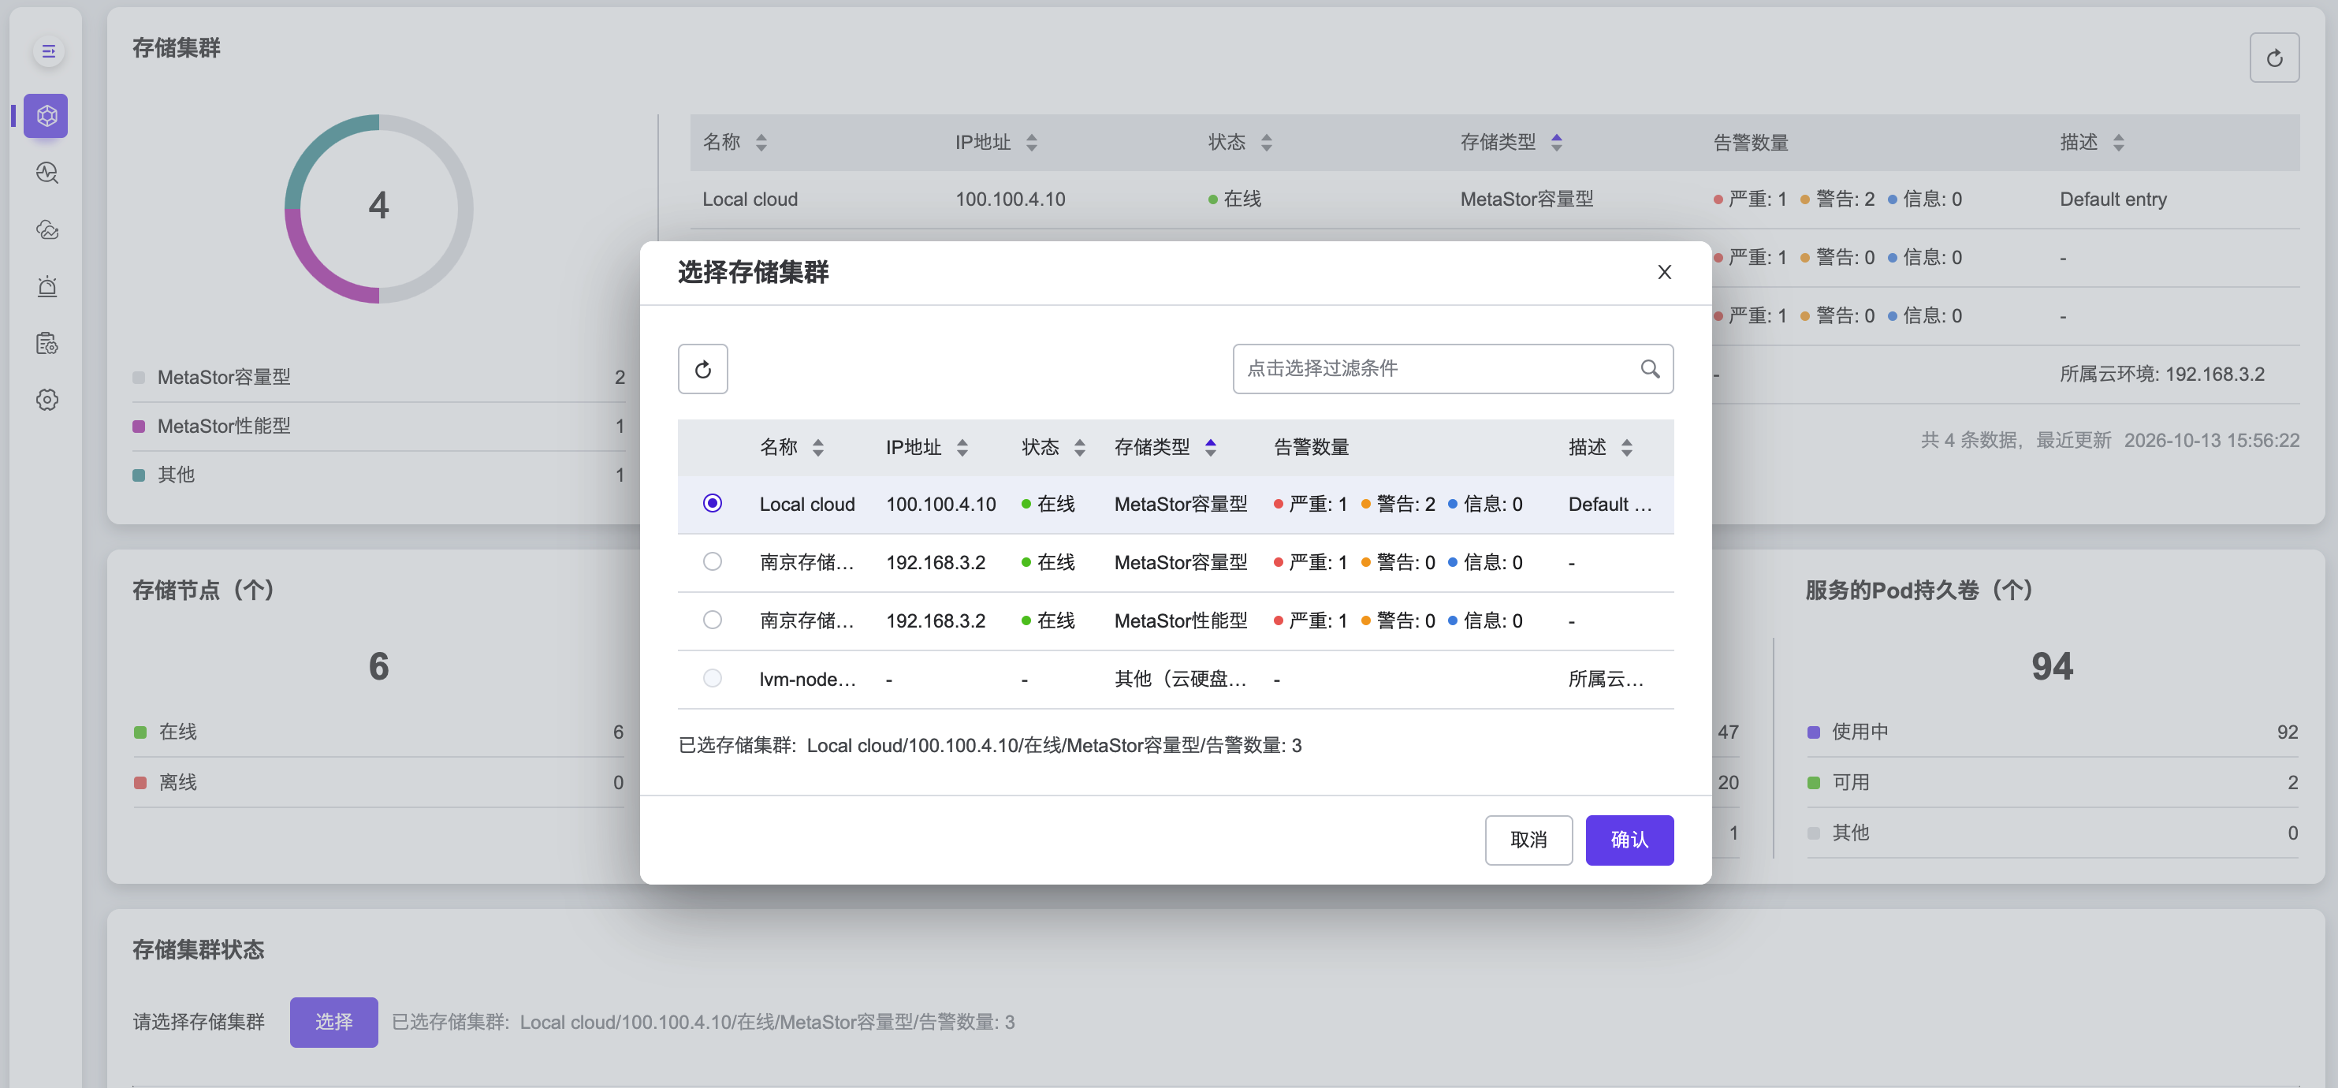The image size is (2338, 1088).
Task: Click the 其他 legend entry under donut chart
Action: pyautogui.click(x=378, y=475)
